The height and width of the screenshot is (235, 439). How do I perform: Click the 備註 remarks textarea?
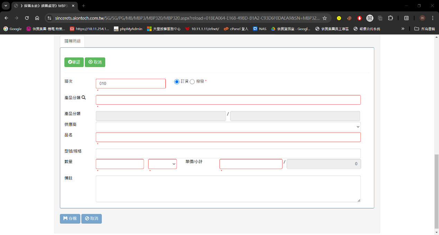(x=228, y=189)
